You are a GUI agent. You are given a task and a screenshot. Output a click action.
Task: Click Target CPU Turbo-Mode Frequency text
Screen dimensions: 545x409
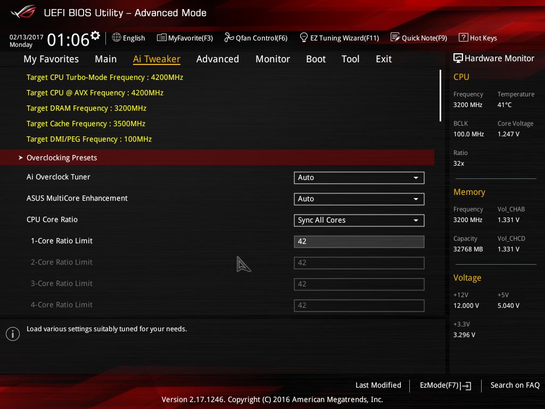pos(105,77)
